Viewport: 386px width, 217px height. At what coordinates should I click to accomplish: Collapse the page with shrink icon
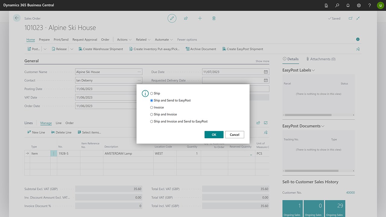coord(358,18)
